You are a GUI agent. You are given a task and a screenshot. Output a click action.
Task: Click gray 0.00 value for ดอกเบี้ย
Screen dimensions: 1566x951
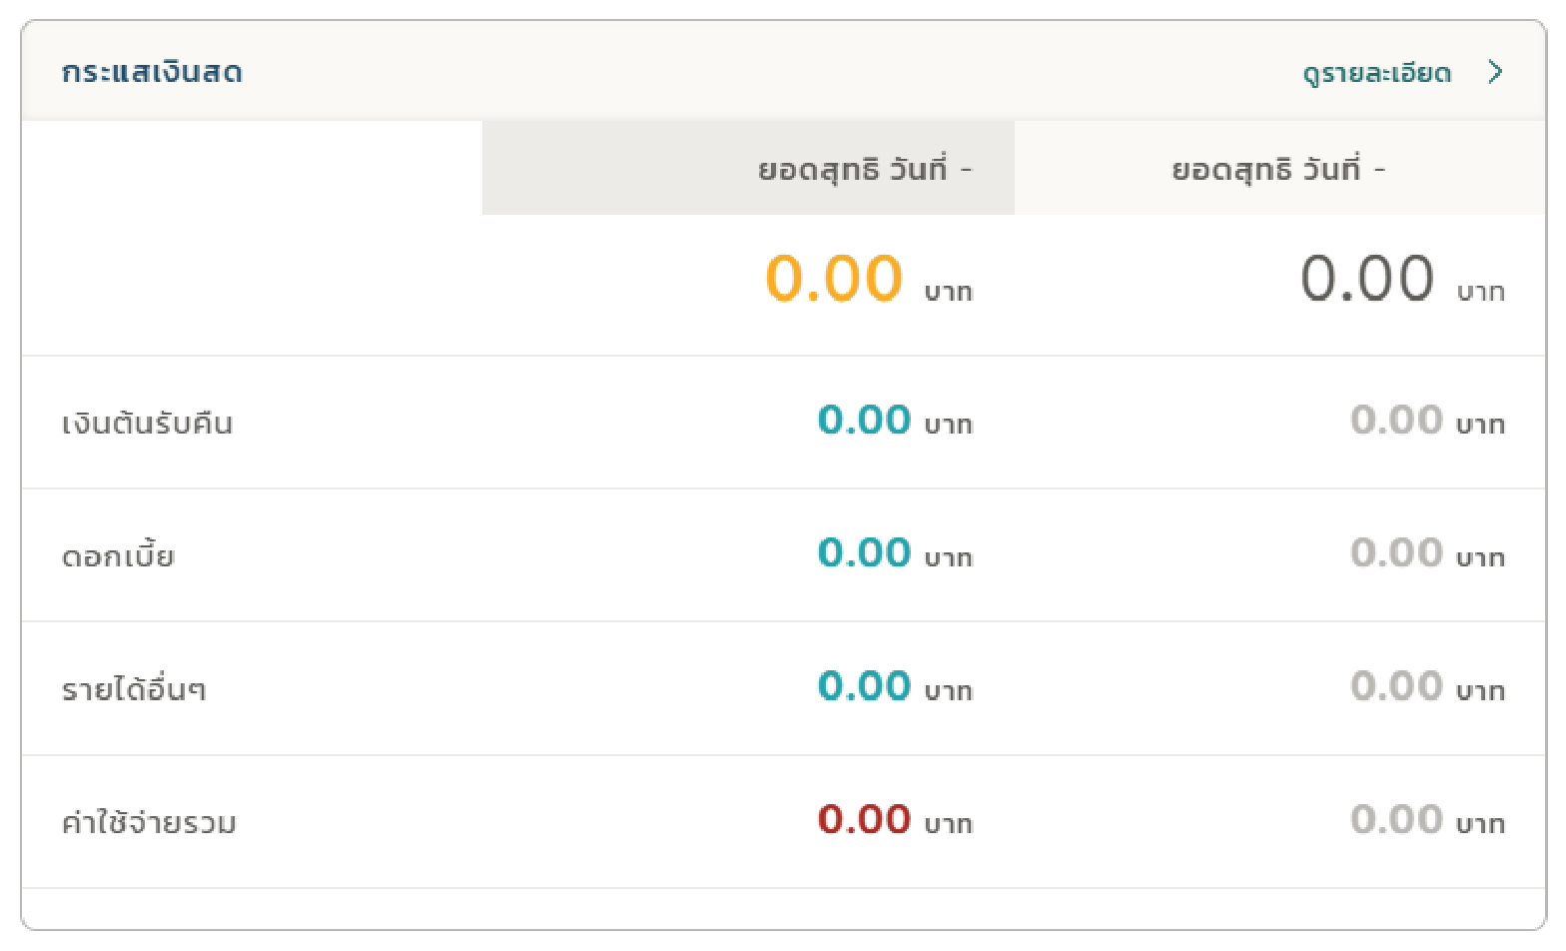1396,553
